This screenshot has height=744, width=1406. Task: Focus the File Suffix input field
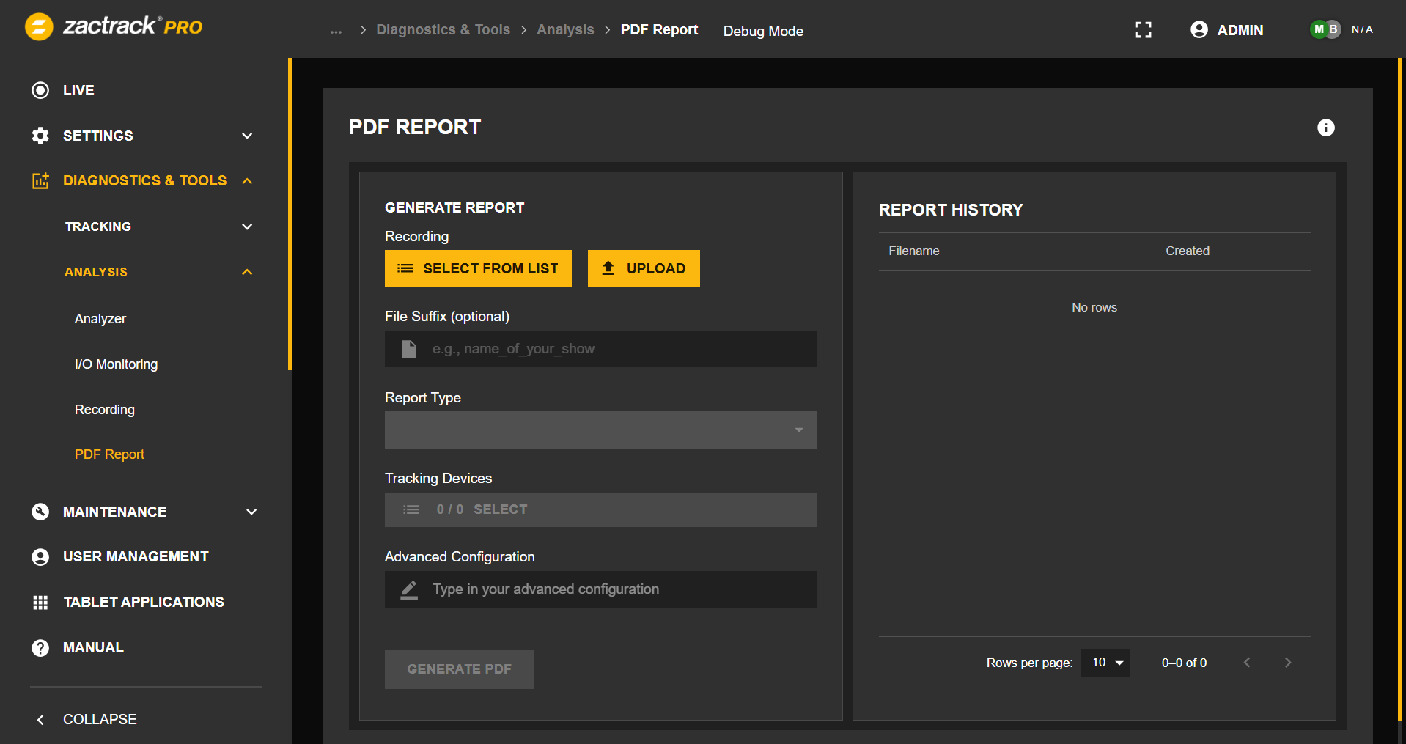600,349
